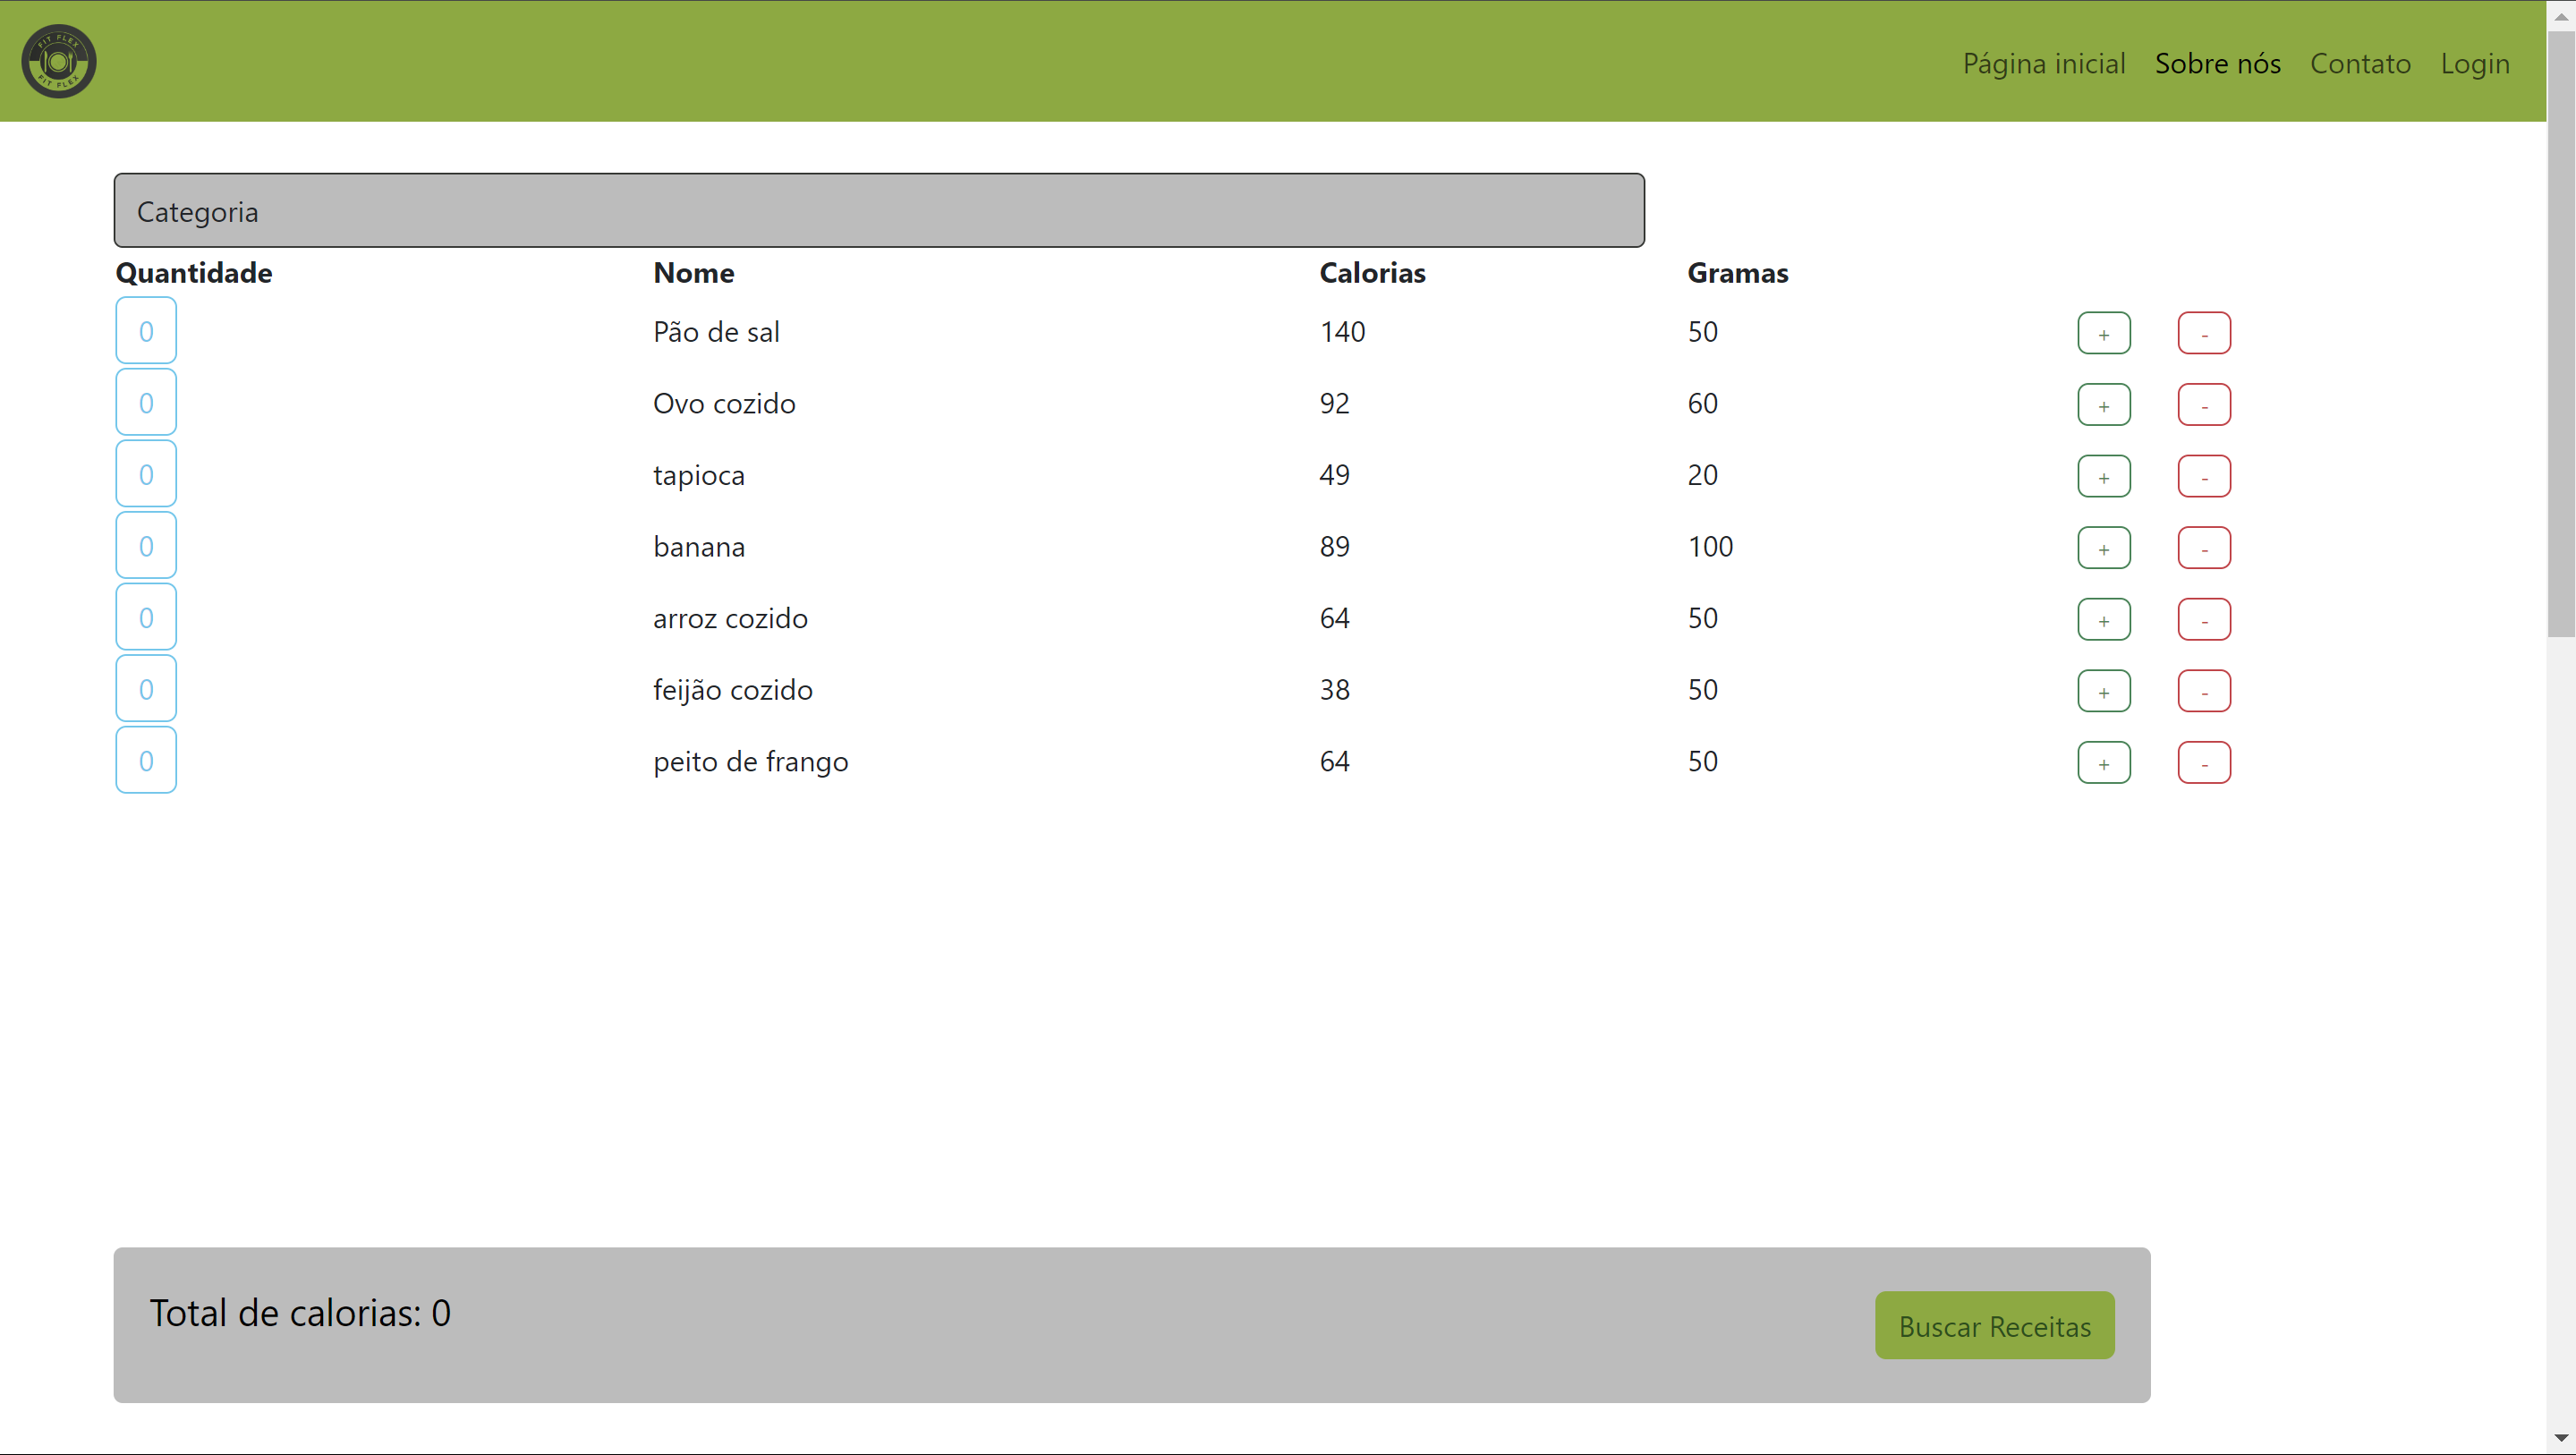Screen dimensions: 2576x1455
Task: Add one arroz cozido with plus button
Action: click(x=2103, y=620)
